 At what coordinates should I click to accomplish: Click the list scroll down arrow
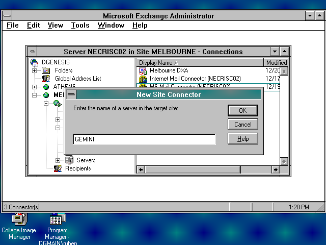[x=284, y=161]
